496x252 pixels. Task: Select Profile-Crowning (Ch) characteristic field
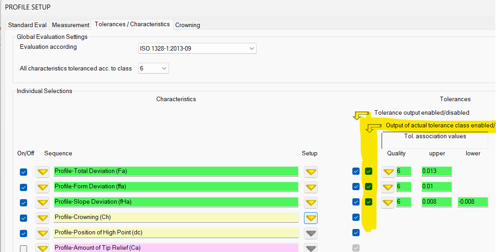click(x=176, y=217)
